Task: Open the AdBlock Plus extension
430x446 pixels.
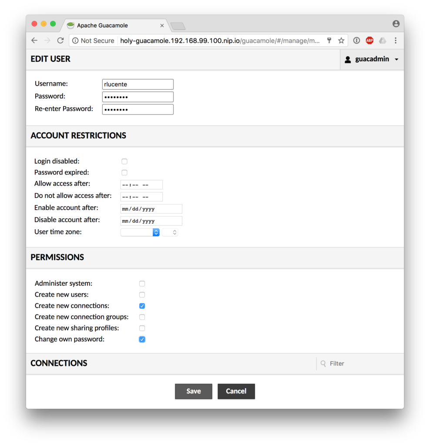Action: (x=370, y=41)
